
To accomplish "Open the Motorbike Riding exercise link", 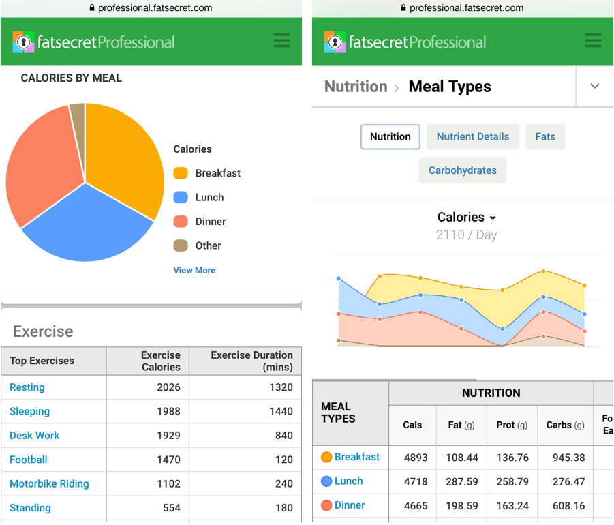I will [49, 484].
